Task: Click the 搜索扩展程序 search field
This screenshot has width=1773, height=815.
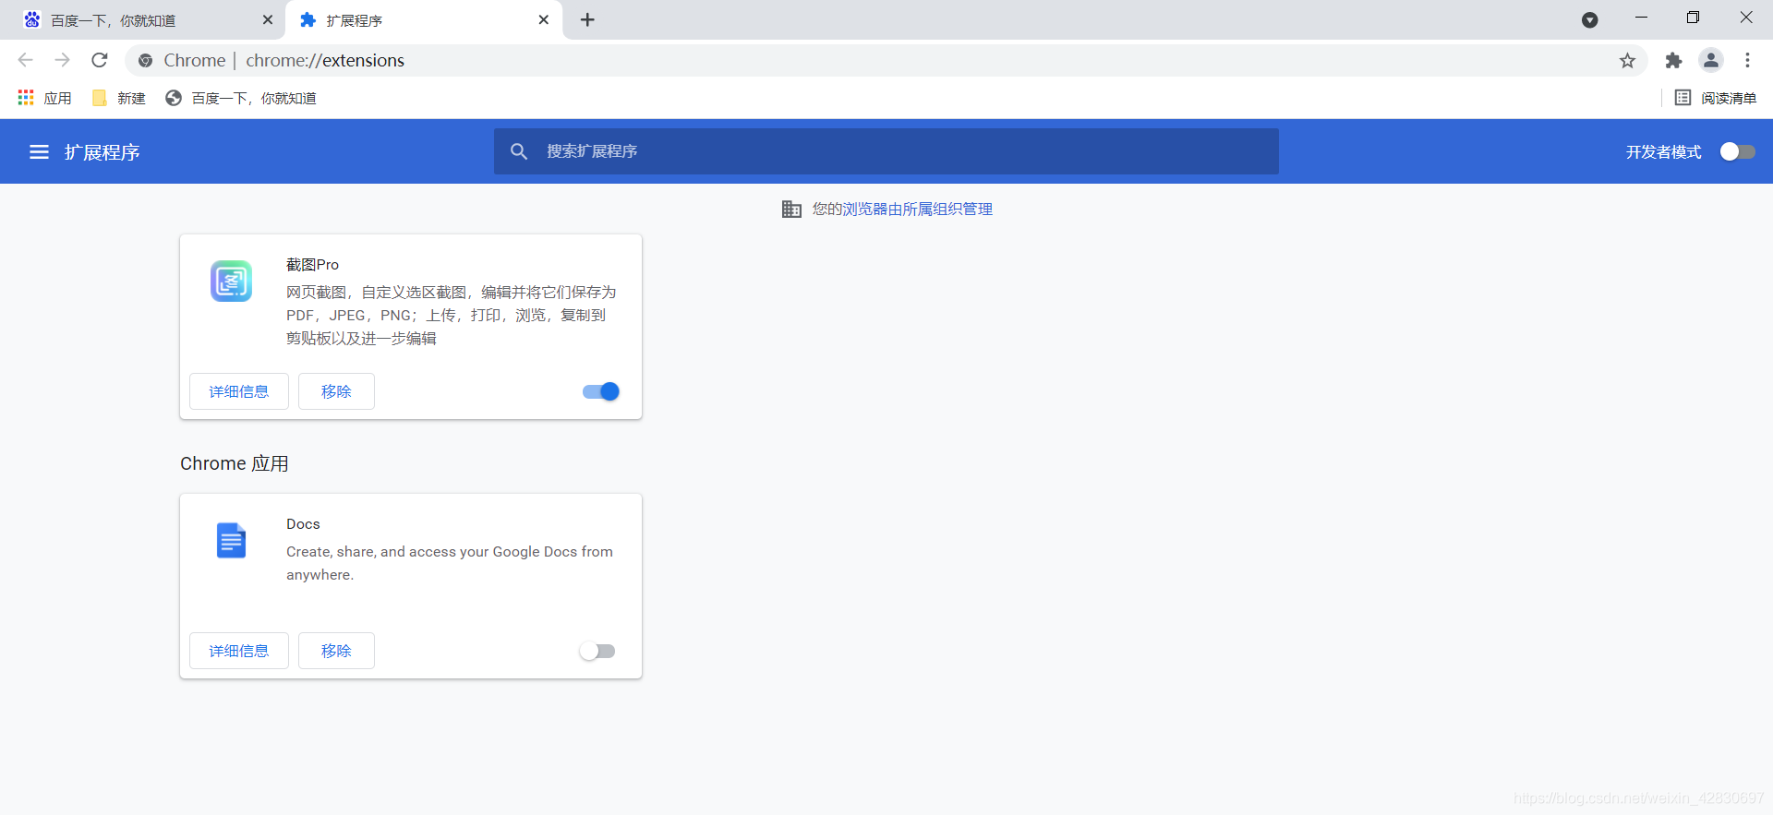Action: (886, 151)
